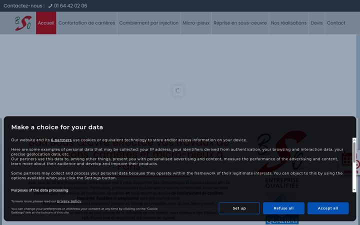Open the Accueil menu item
360x225 pixels.
pos(46,23)
